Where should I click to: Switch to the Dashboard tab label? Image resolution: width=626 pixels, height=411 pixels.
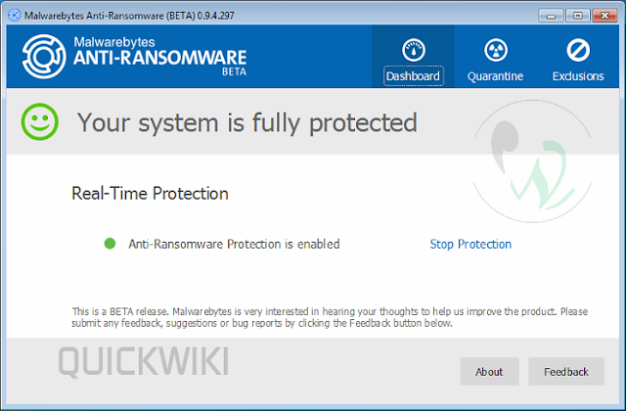[413, 76]
